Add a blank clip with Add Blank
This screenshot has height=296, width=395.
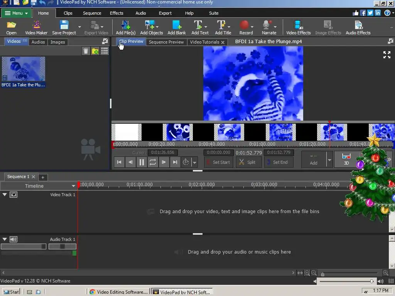tap(177, 28)
